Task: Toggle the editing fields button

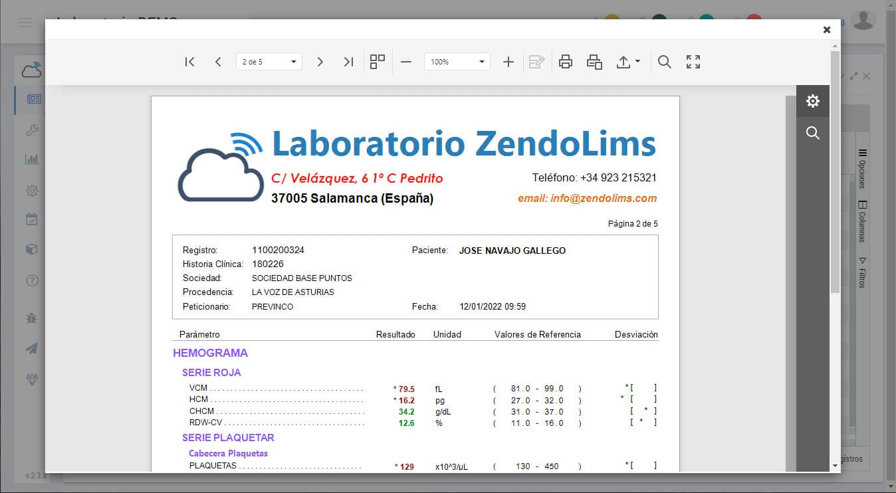Action: (x=536, y=62)
